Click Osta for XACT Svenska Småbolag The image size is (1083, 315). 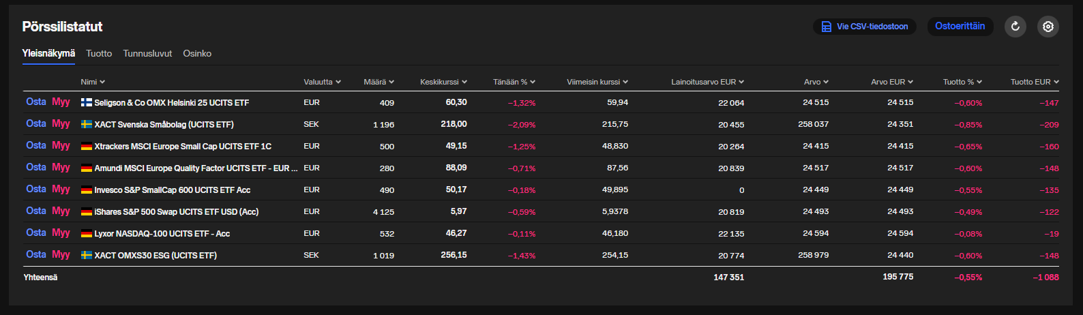coord(36,123)
